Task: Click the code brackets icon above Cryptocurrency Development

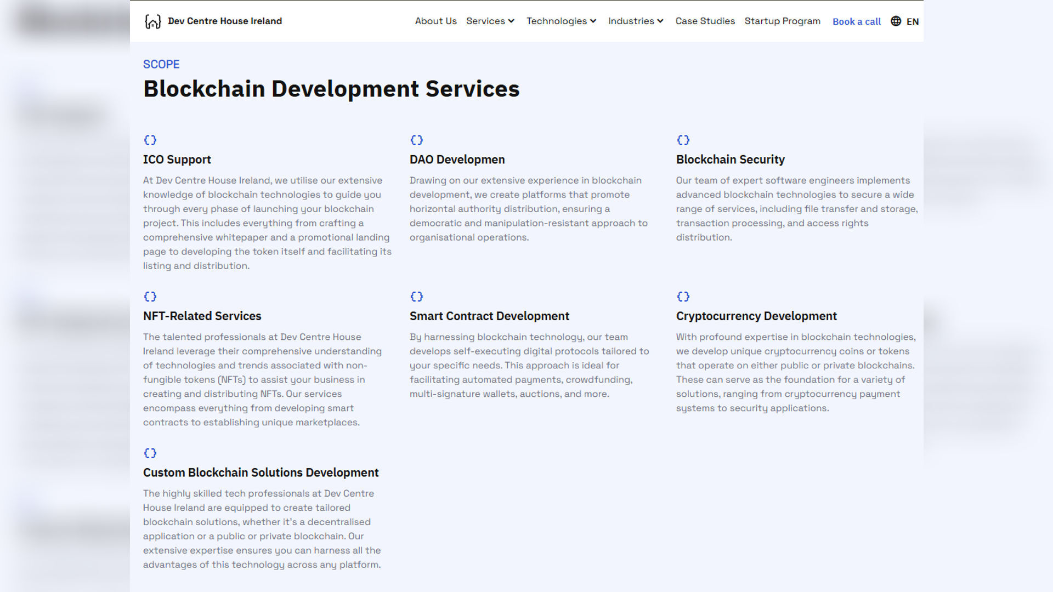Action: tap(683, 297)
